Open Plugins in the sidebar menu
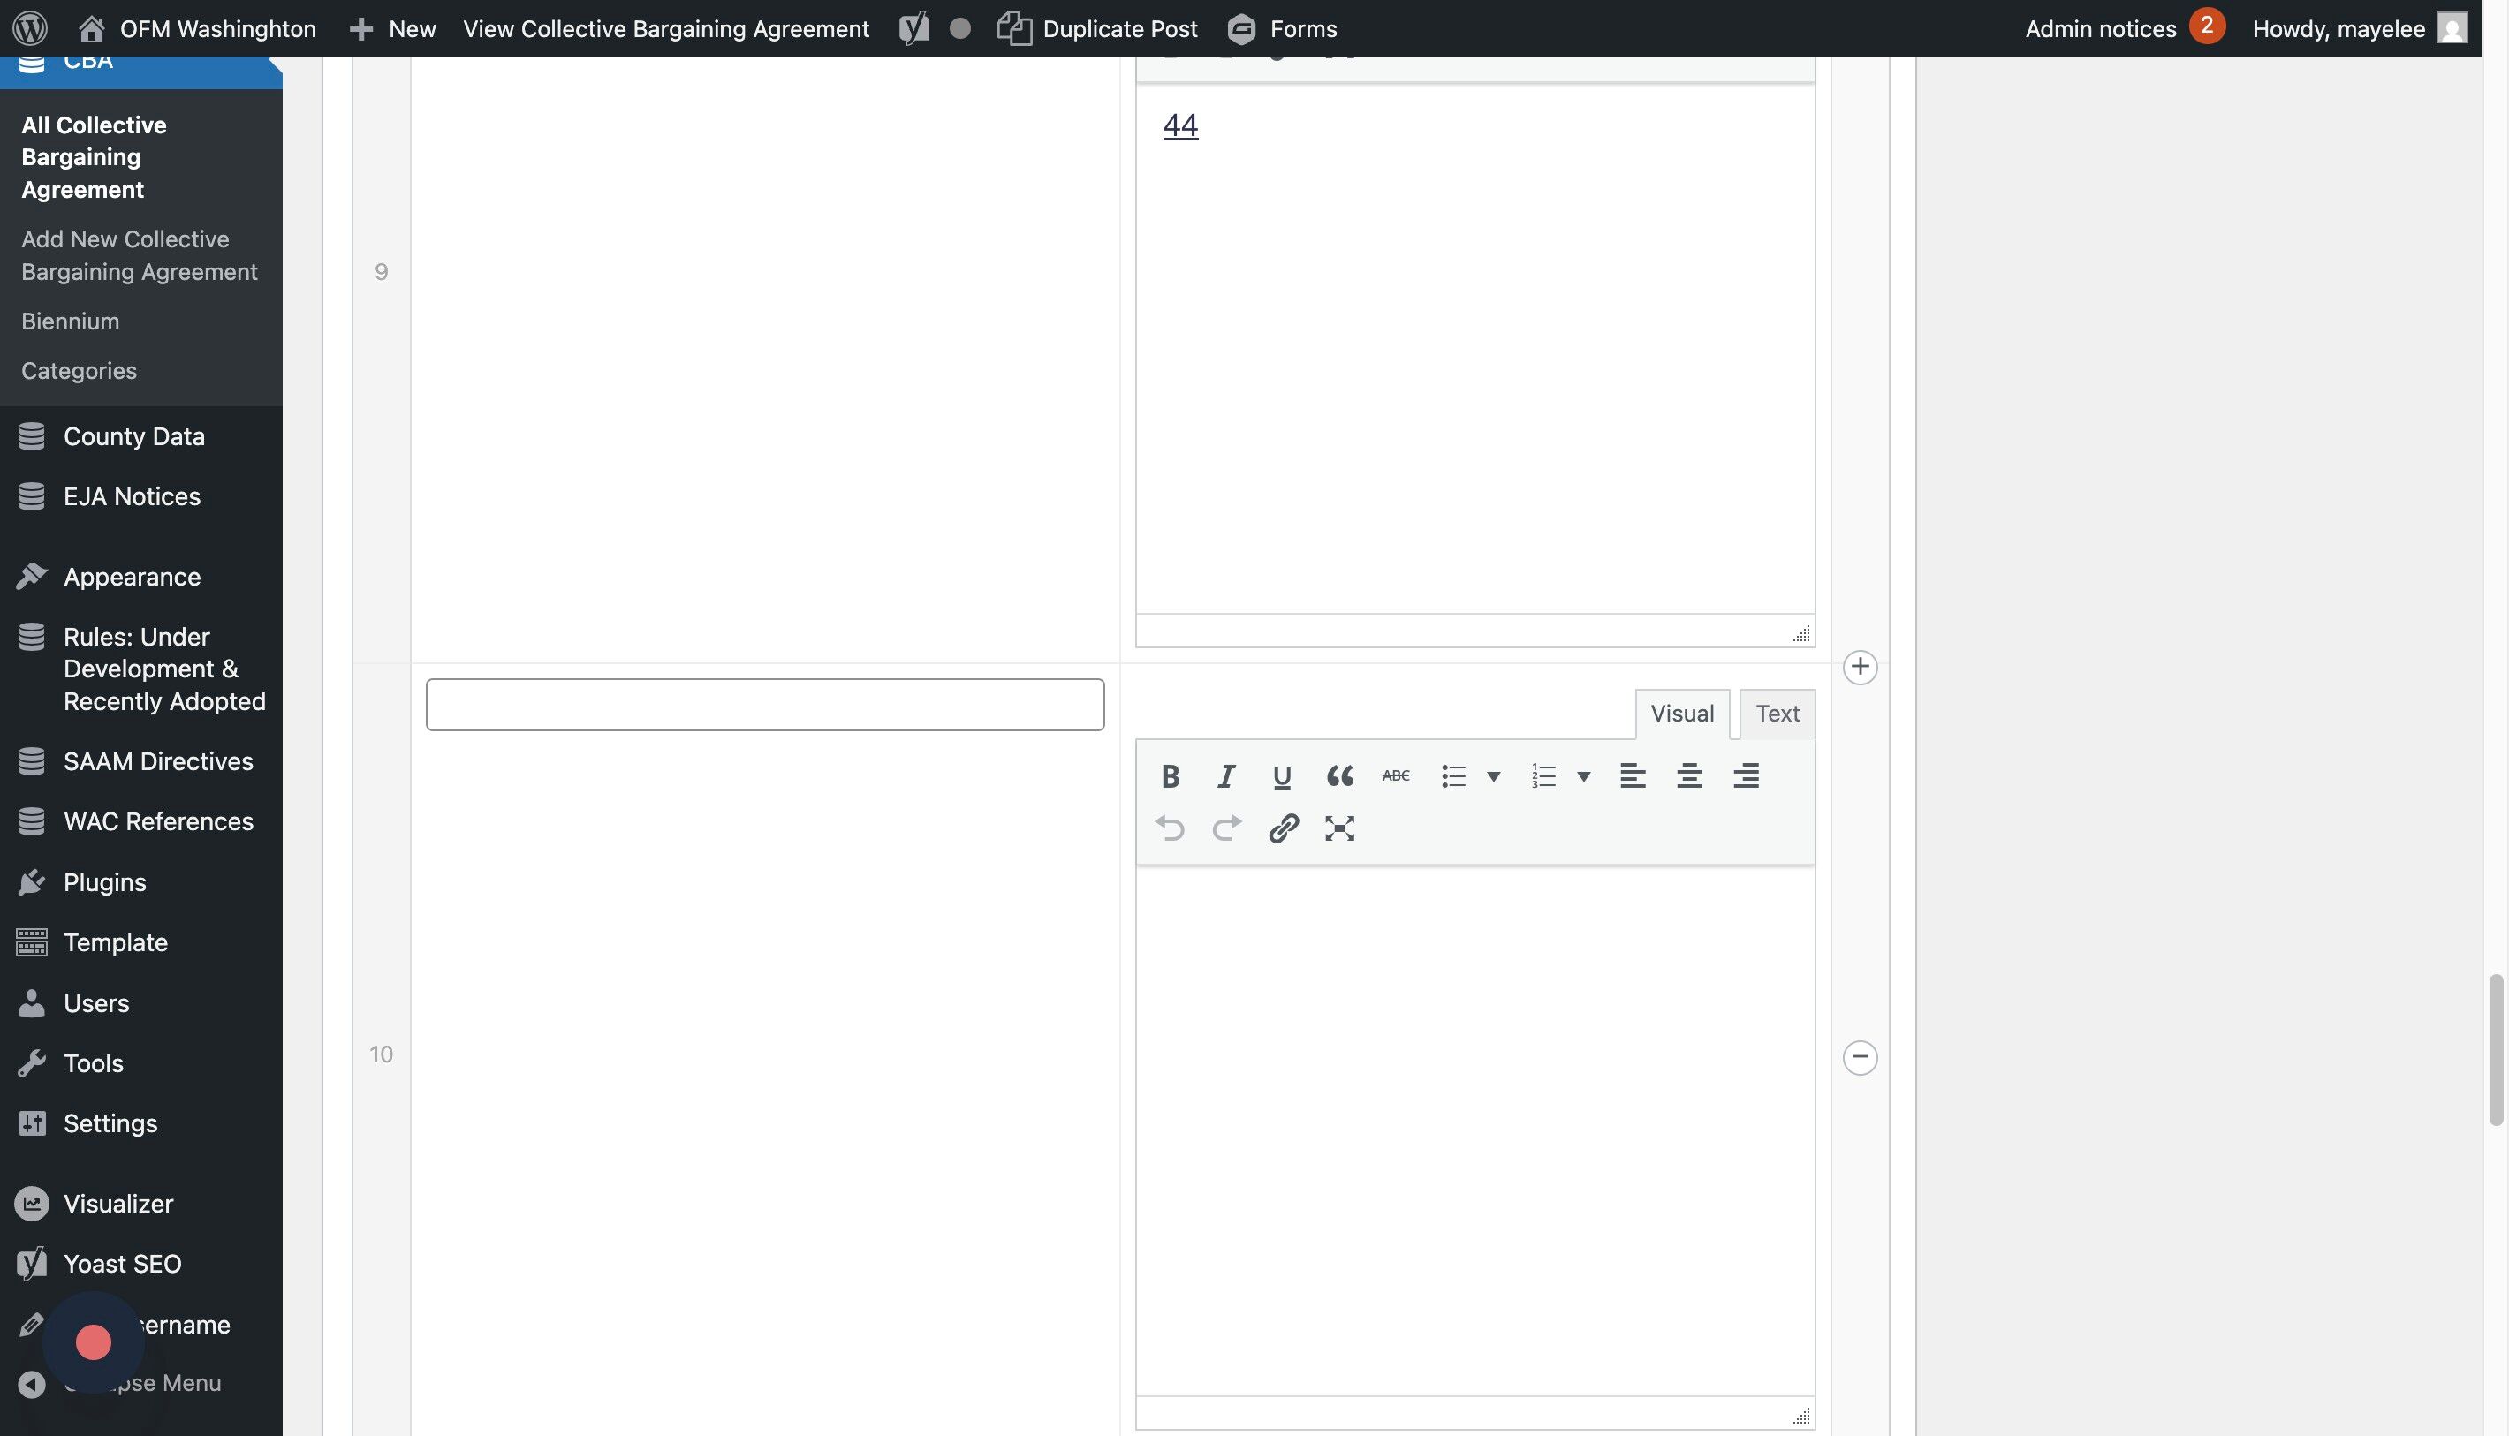The width and height of the screenshot is (2509, 1436). 104,881
